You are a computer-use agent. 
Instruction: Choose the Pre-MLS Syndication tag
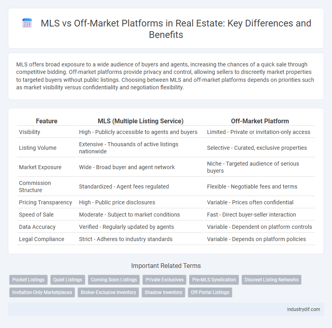(214, 280)
